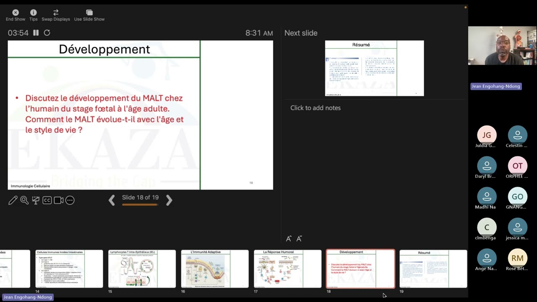Click C participant avatar clmbenga
The height and width of the screenshot is (302, 537).
tap(487, 227)
